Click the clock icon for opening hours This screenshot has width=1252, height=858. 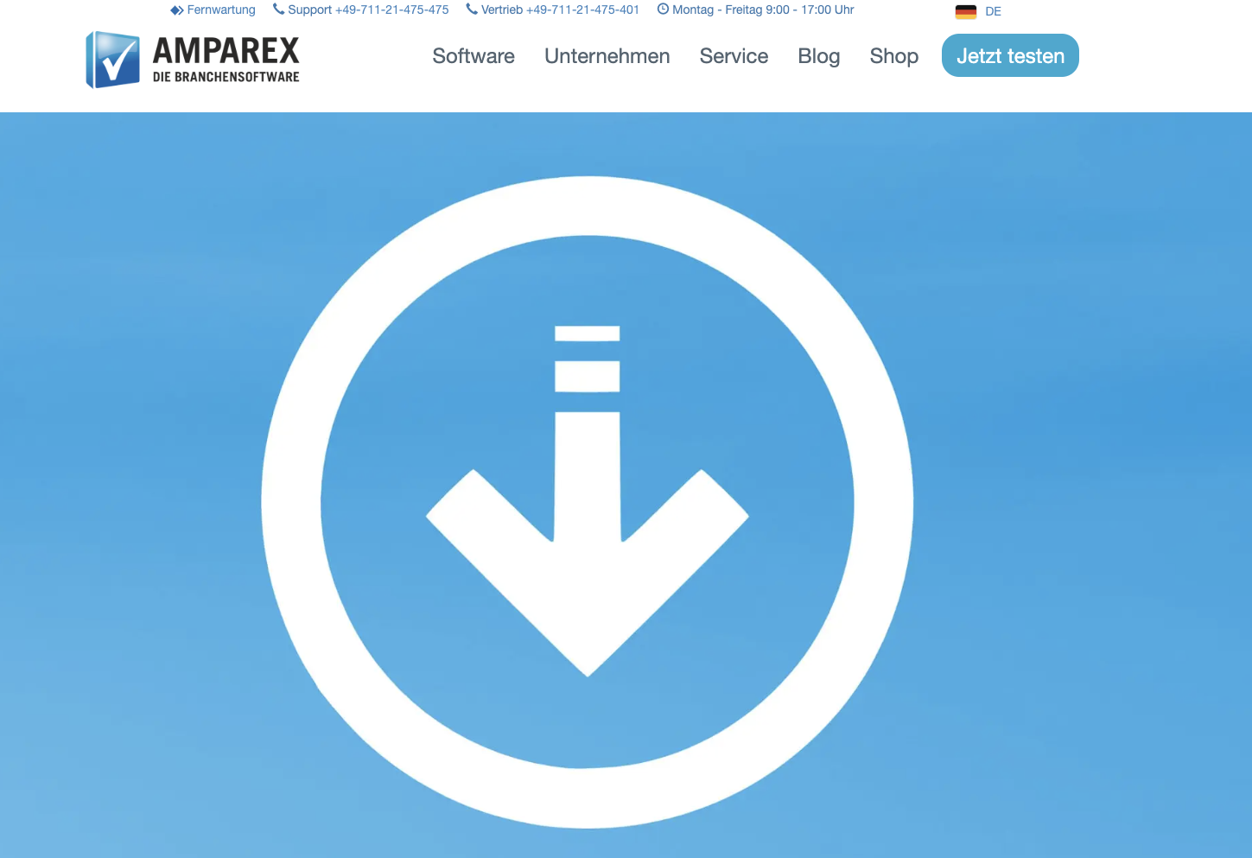click(x=663, y=10)
